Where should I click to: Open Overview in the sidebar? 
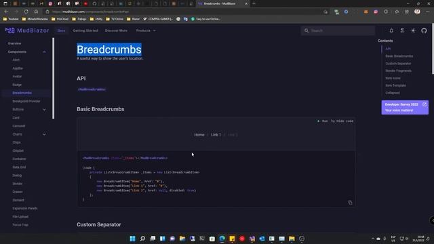pos(14,43)
